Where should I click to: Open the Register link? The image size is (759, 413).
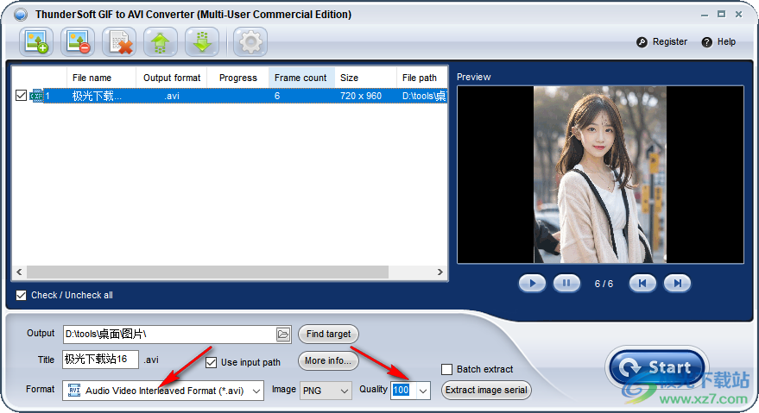pos(670,42)
